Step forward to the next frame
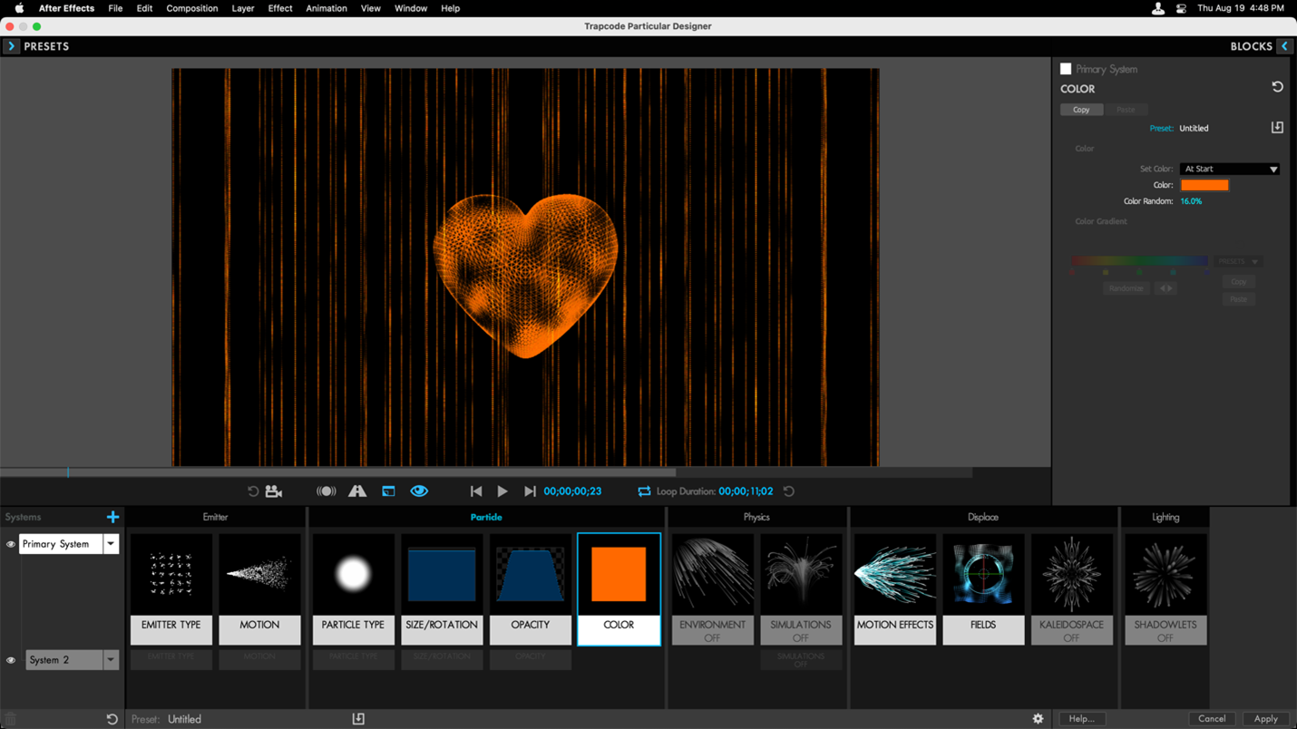Screen dimensions: 1297x729 530,491
